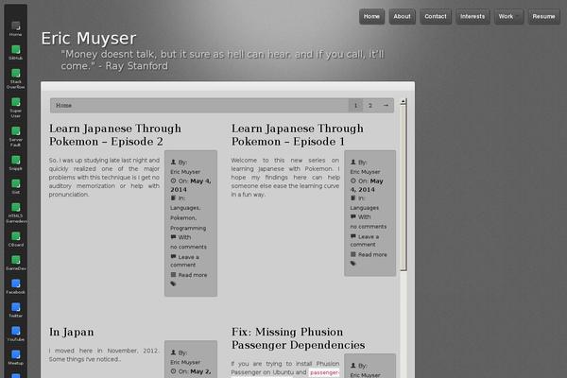Click no comments on Episode 1 post
567x378 pixels.
click(x=369, y=227)
